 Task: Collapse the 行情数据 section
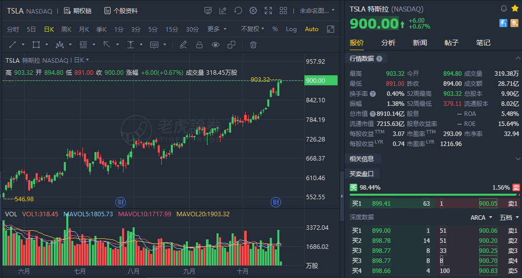click(517, 59)
